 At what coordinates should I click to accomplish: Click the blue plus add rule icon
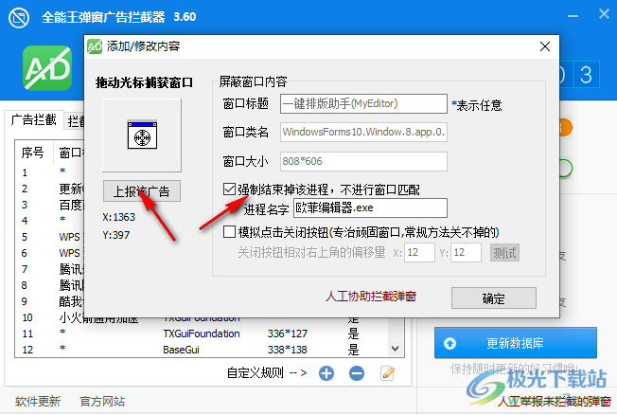pyautogui.click(x=326, y=372)
